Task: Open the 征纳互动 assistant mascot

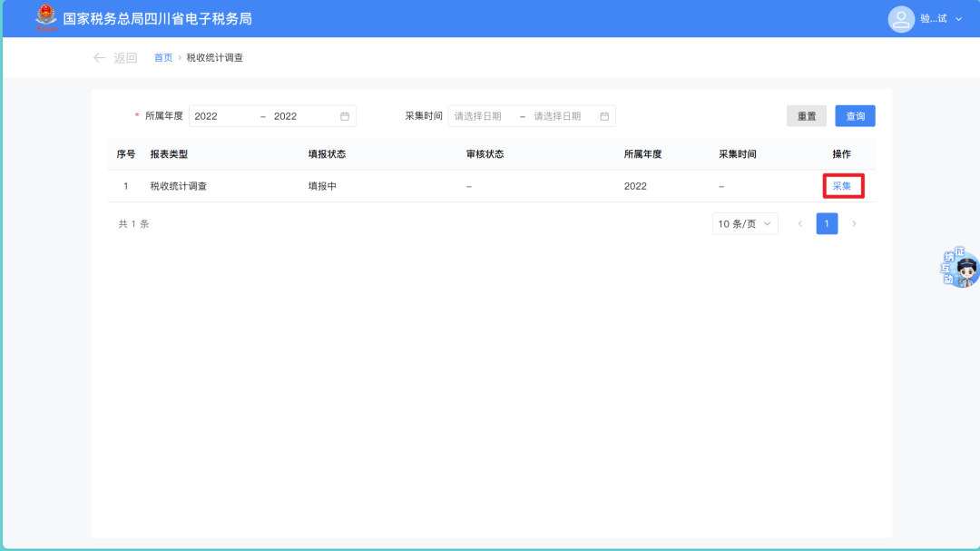Action: [959, 267]
